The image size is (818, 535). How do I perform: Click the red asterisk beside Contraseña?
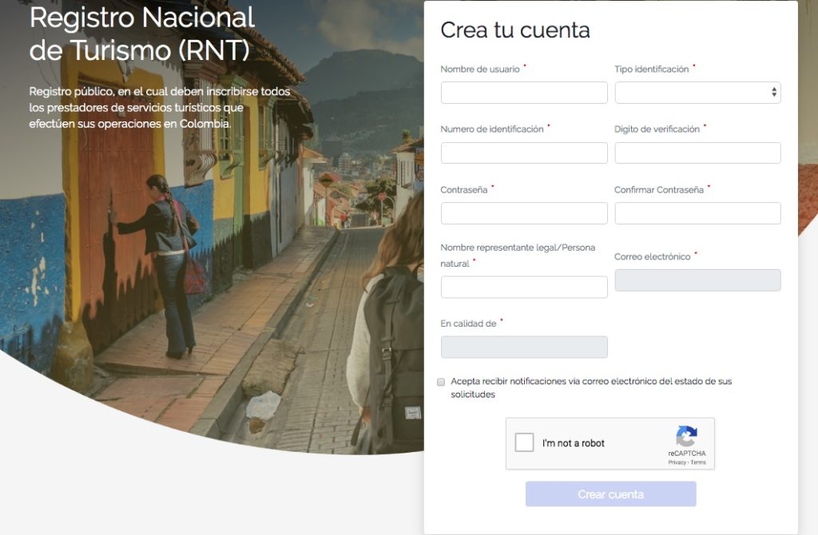pos(493,186)
